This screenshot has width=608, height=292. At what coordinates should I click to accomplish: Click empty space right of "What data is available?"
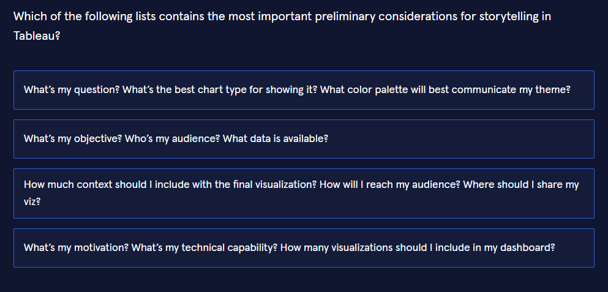pyautogui.click(x=459, y=139)
